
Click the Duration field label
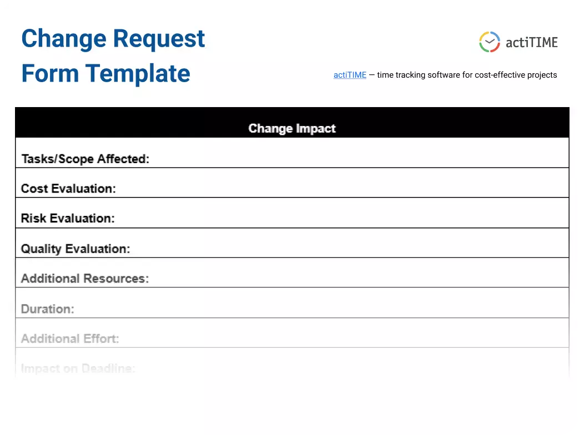click(47, 309)
